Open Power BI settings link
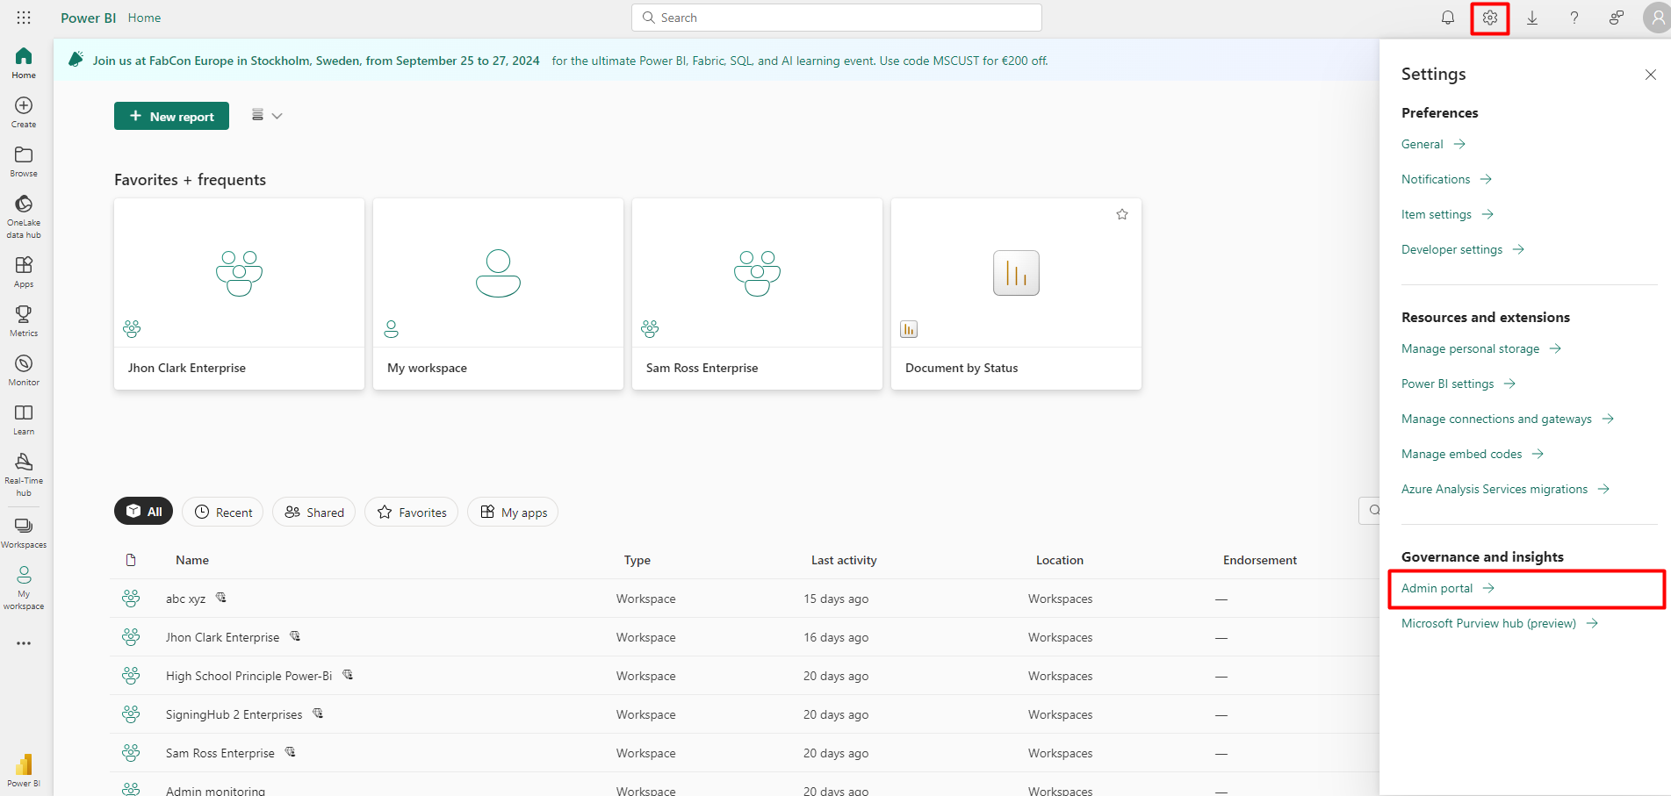The image size is (1671, 796). coord(1459,384)
